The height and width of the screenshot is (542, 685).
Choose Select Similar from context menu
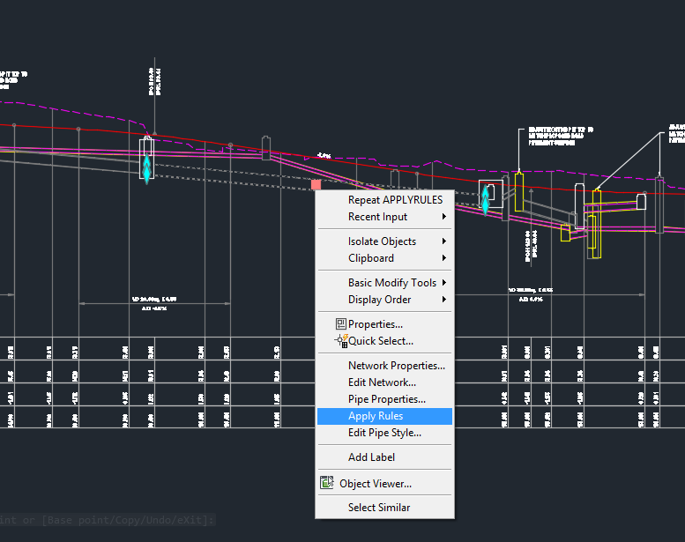(x=384, y=508)
